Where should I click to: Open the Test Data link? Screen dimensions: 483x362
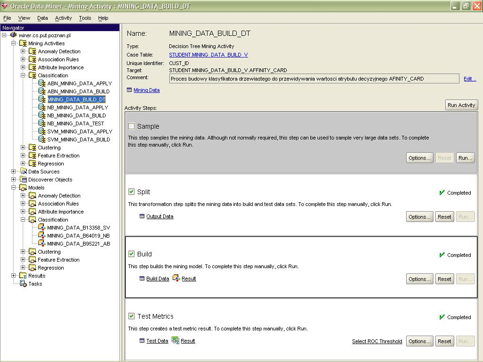pos(157,341)
